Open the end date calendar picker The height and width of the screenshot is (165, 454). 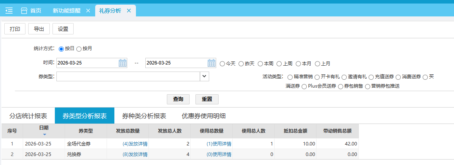pyautogui.click(x=212, y=63)
